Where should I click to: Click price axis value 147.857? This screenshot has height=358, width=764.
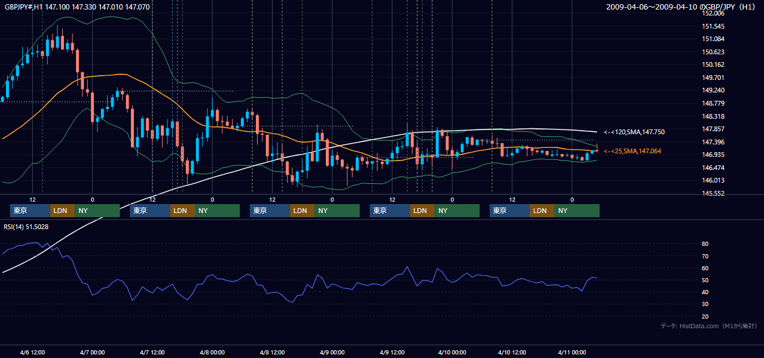713,129
